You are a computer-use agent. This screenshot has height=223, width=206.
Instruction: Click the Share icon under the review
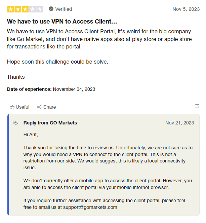(40, 107)
